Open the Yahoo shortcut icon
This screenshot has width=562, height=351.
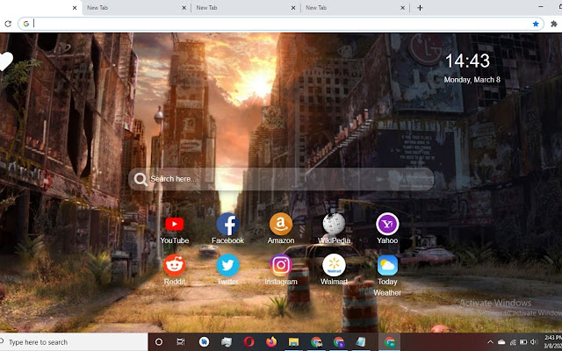pyautogui.click(x=387, y=225)
